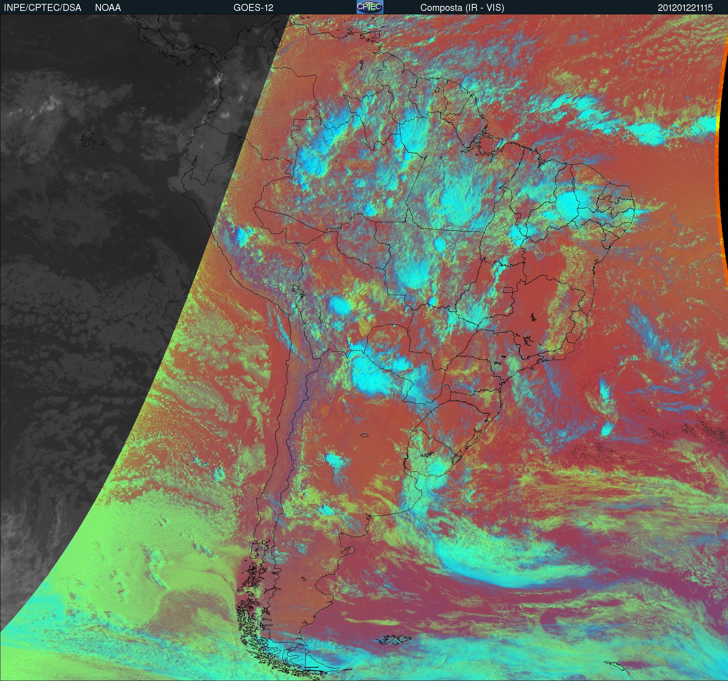Click the CPTEC logo in header
The image size is (728, 681).
(370, 7)
